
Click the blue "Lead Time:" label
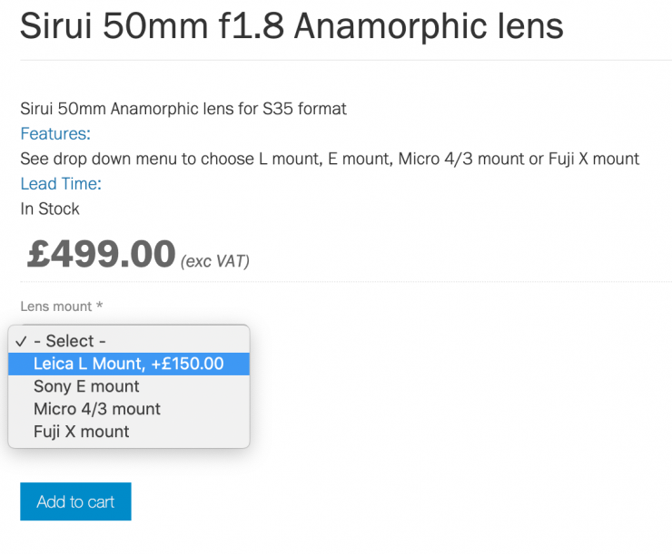[61, 184]
